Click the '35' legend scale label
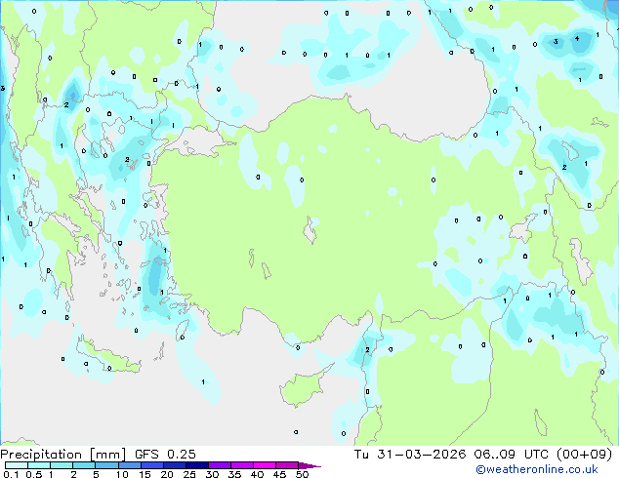 tap(234, 474)
